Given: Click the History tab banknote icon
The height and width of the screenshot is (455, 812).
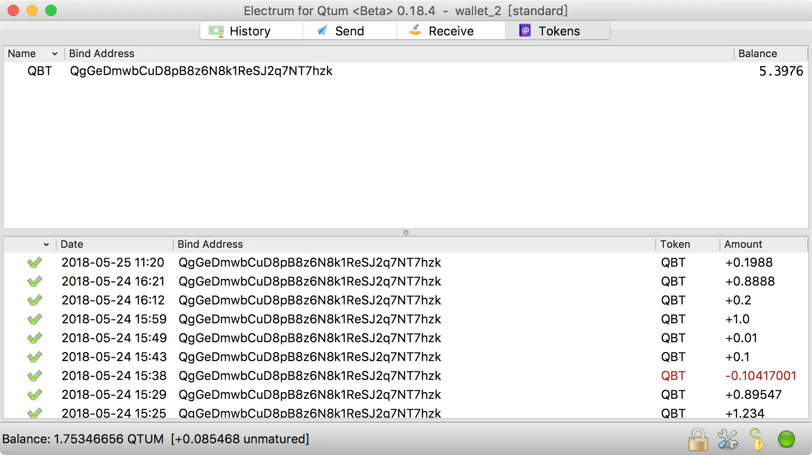Looking at the screenshot, I should (x=216, y=31).
